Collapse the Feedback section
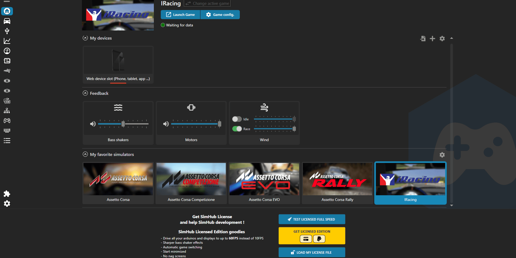516x258 pixels. point(85,93)
